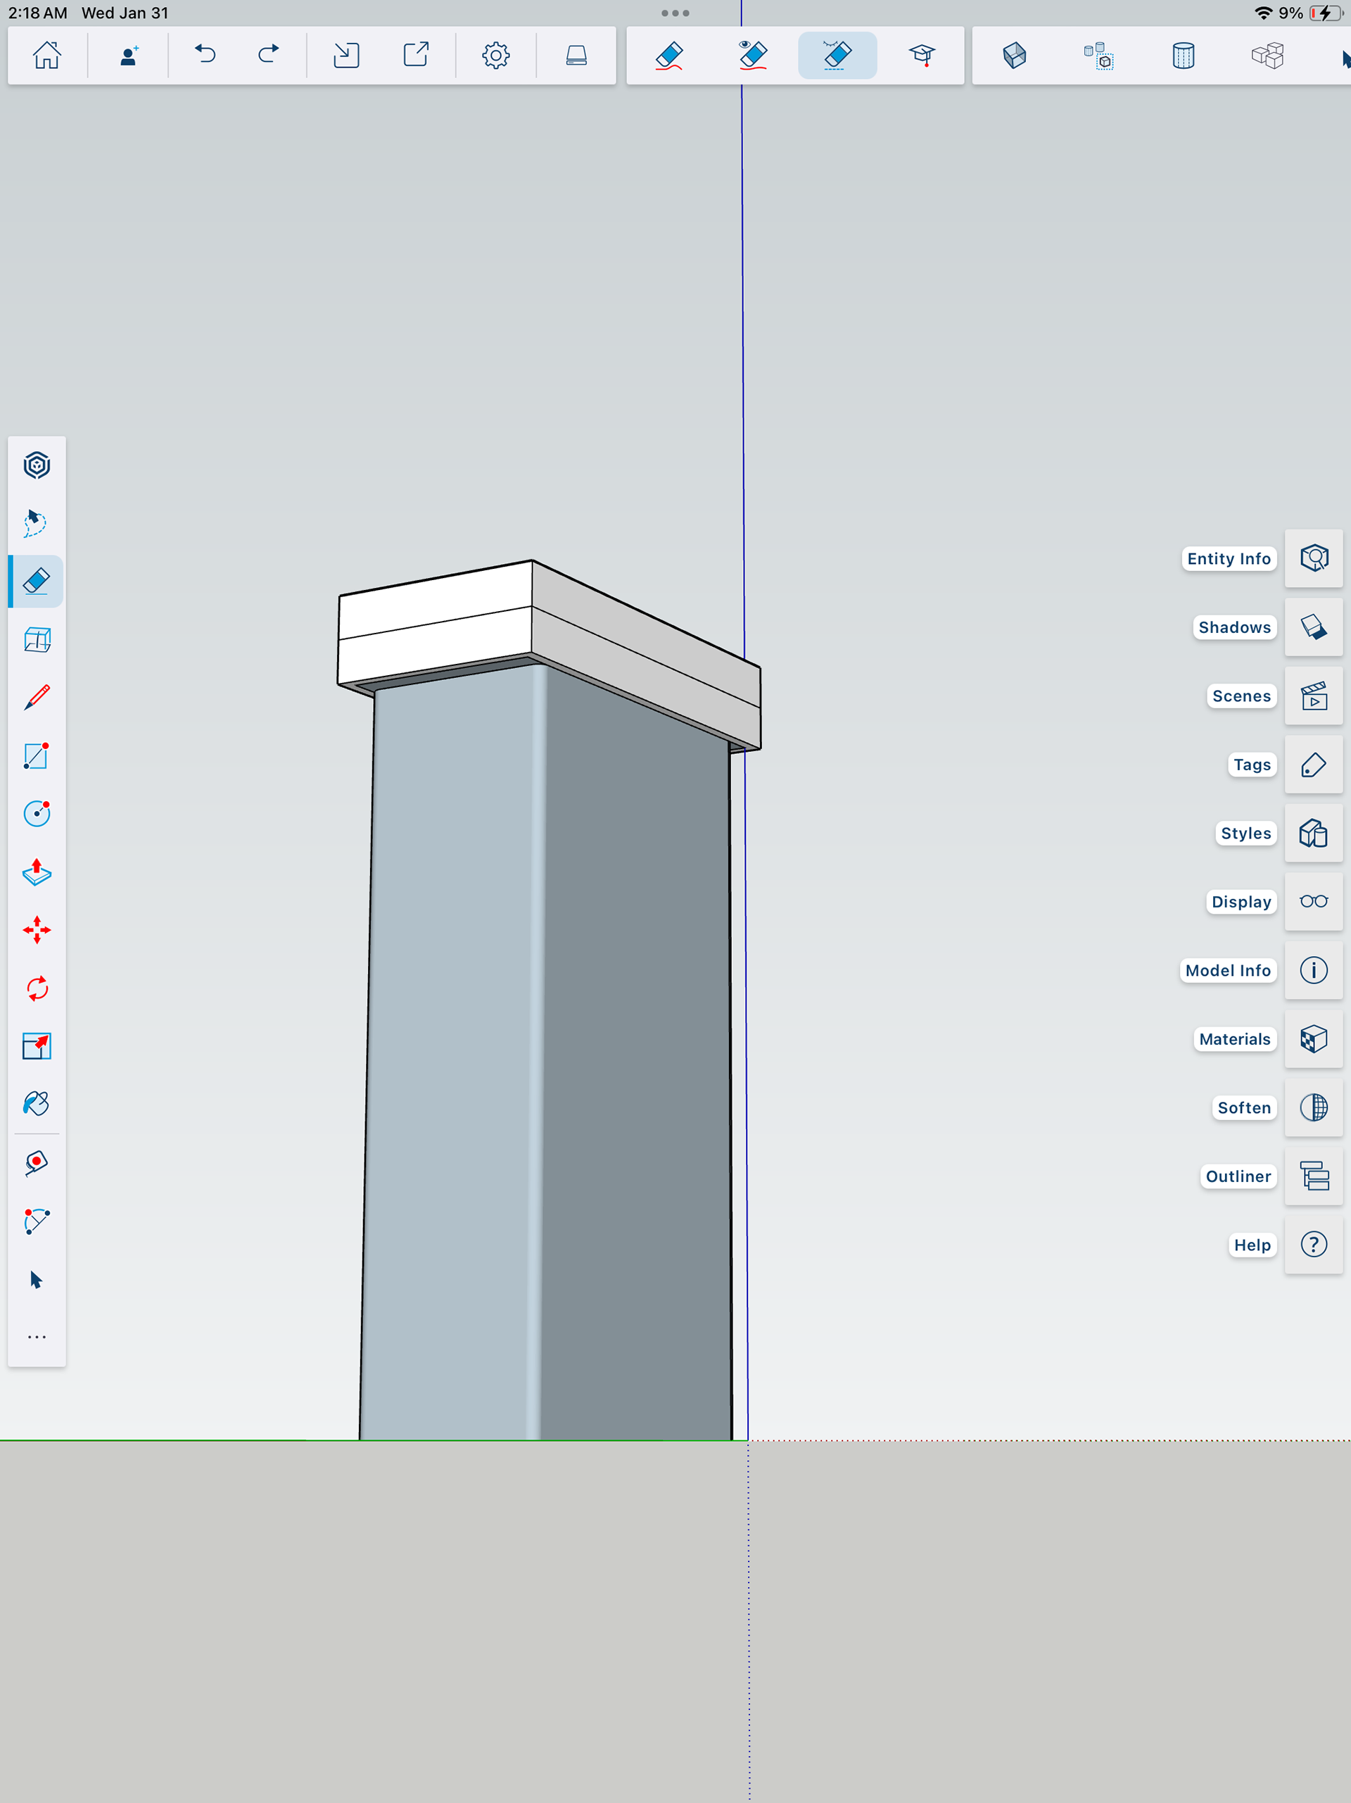This screenshot has height=1803, width=1351.
Task: Open the Entity Info panel
Action: tap(1314, 558)
